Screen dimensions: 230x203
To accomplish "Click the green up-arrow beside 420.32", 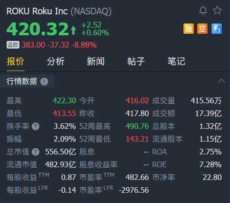I will coord(73,30).
